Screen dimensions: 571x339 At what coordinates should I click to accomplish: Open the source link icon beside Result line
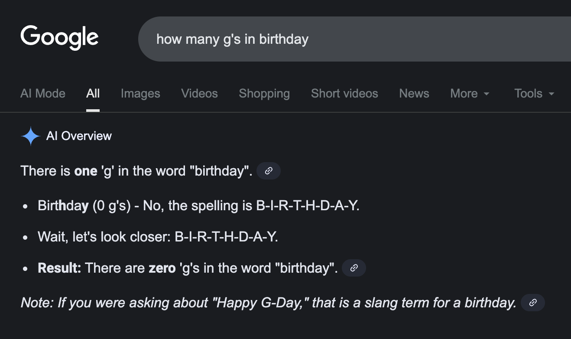coord(354,268)
